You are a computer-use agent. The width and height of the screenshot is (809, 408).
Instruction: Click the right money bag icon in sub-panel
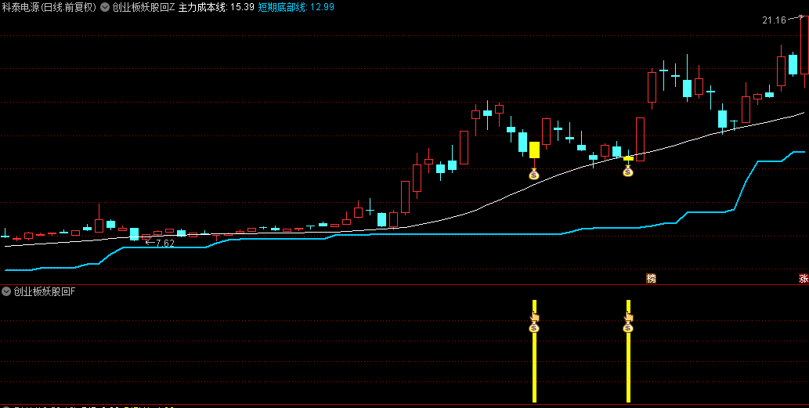628,327
